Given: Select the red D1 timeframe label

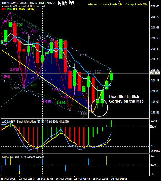Looking at the screenshot, I should 4,9.
